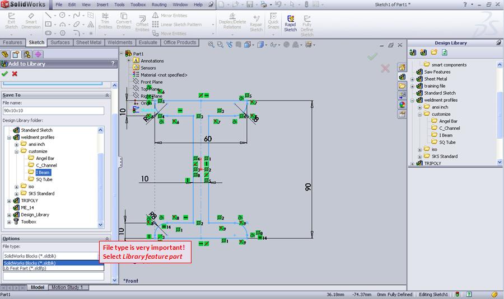Open the Motion Study 1 tab

pos(67,287)
